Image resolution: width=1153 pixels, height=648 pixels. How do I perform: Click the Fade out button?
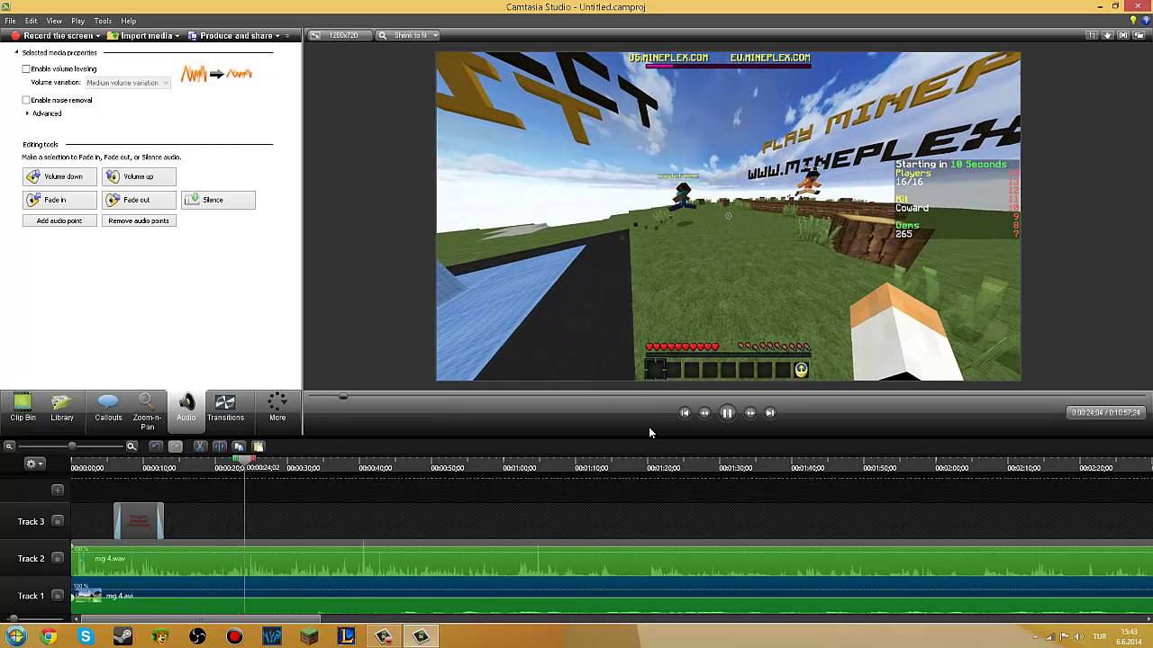(x=139, y=200)
